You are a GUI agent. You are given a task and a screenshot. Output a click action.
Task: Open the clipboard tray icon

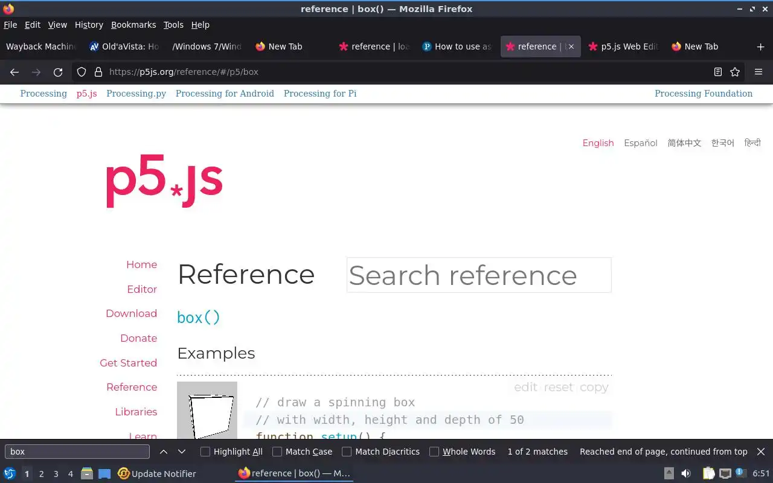tap(708, 473)
